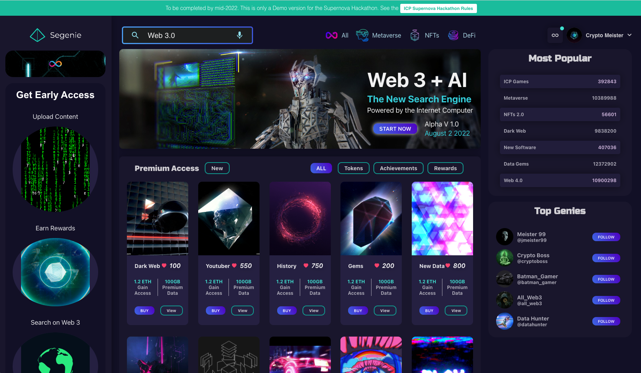Open Batman_Gamer profile avatar

(505, 279)
